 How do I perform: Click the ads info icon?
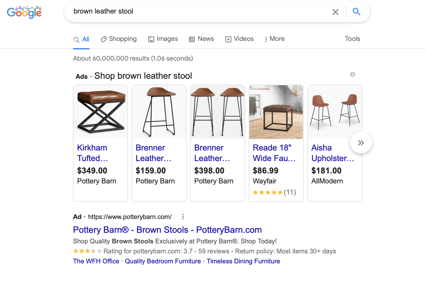click(352, 74)
